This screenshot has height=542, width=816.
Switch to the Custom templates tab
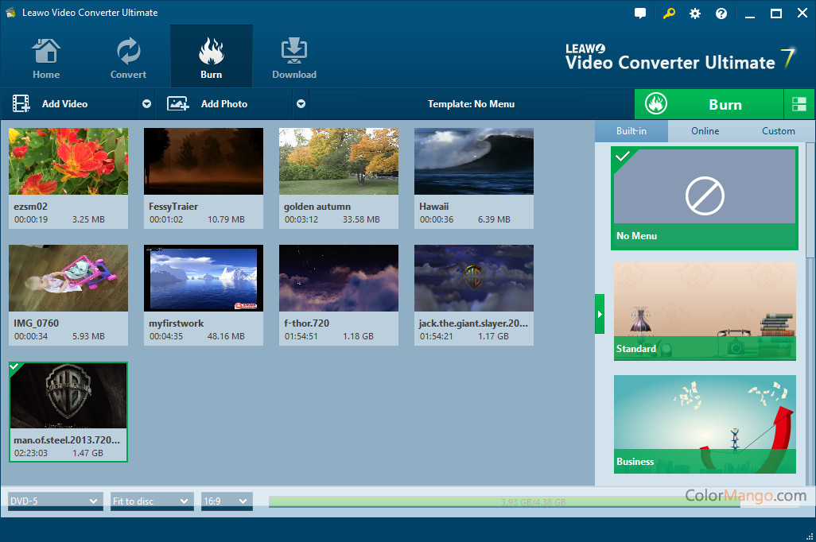(778, 131)
